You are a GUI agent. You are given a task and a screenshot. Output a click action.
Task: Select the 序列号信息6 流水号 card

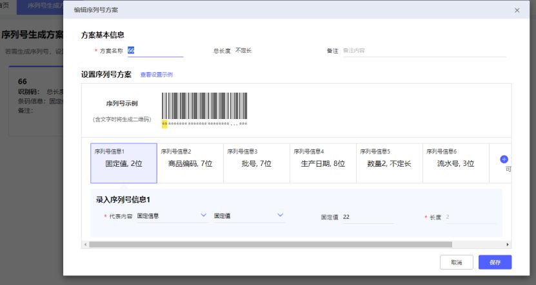(455, 163)
